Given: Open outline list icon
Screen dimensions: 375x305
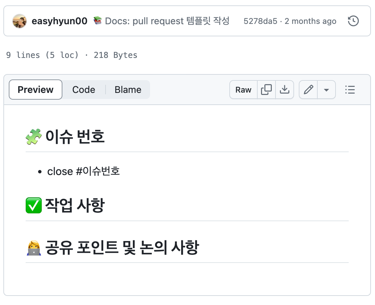Looking at the screenshot, I should [x=350, y=90].
